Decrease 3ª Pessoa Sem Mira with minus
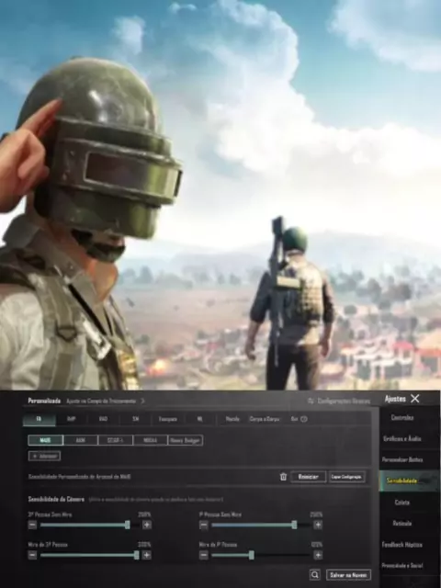Screen dimensions: 441x588 [33, 525]
